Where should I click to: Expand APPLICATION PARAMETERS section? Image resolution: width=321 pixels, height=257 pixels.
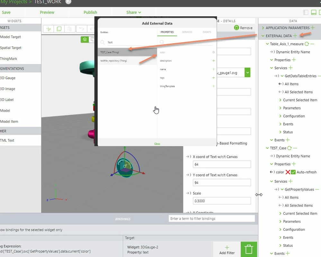coord(263,28)
